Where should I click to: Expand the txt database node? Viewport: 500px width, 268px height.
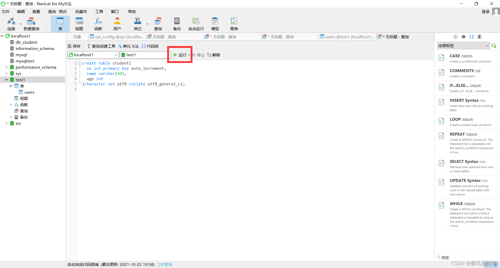tap(7, 123)
